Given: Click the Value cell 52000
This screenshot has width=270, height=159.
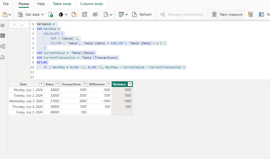Looking at the screenshot, I should point(52,96).
